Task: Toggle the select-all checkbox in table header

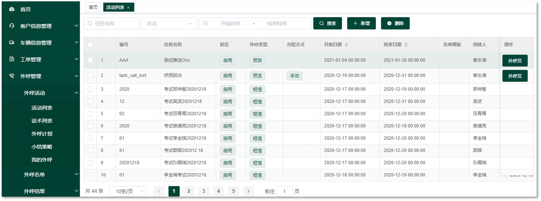Action: pyautogui.click(x=90, y=45)
